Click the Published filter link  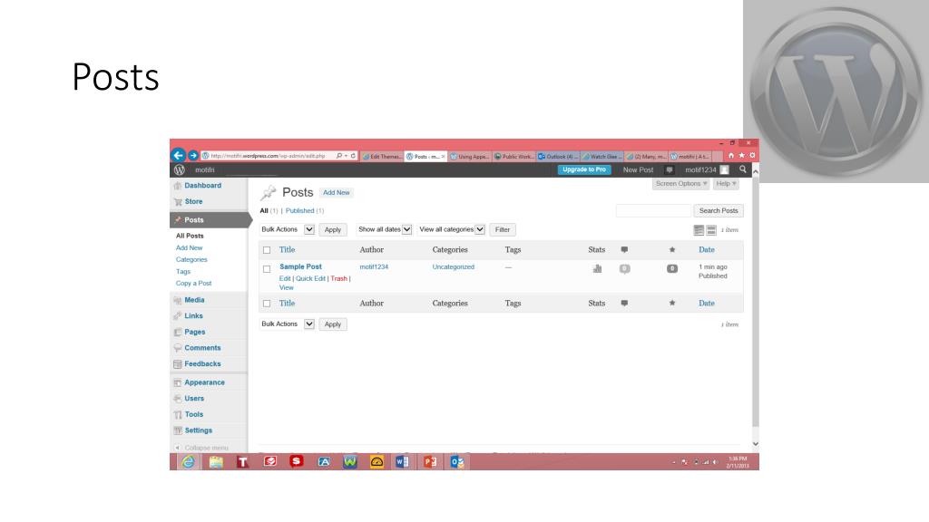(299, 210)
